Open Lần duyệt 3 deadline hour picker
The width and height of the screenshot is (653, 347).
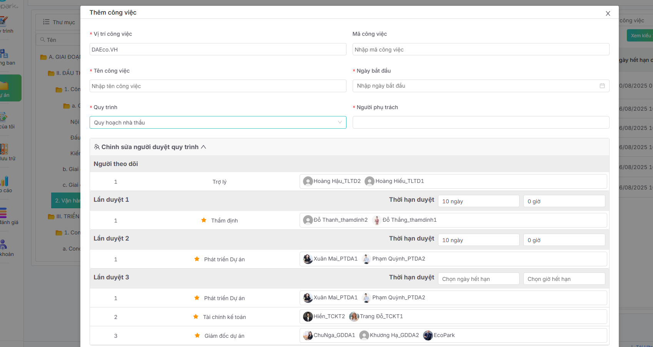tap(564, 279)
